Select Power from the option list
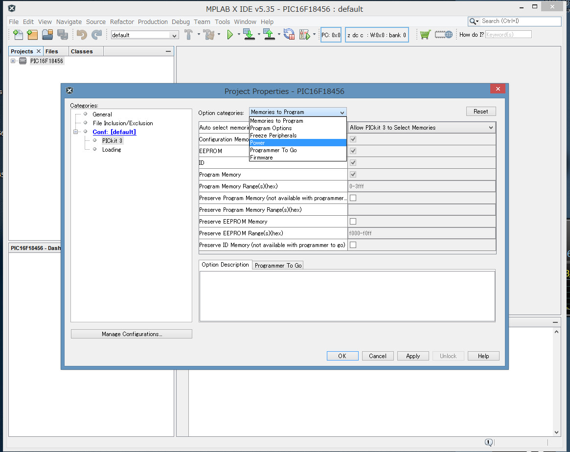Viewport: 570px width, 452px height. coord(298,143)
